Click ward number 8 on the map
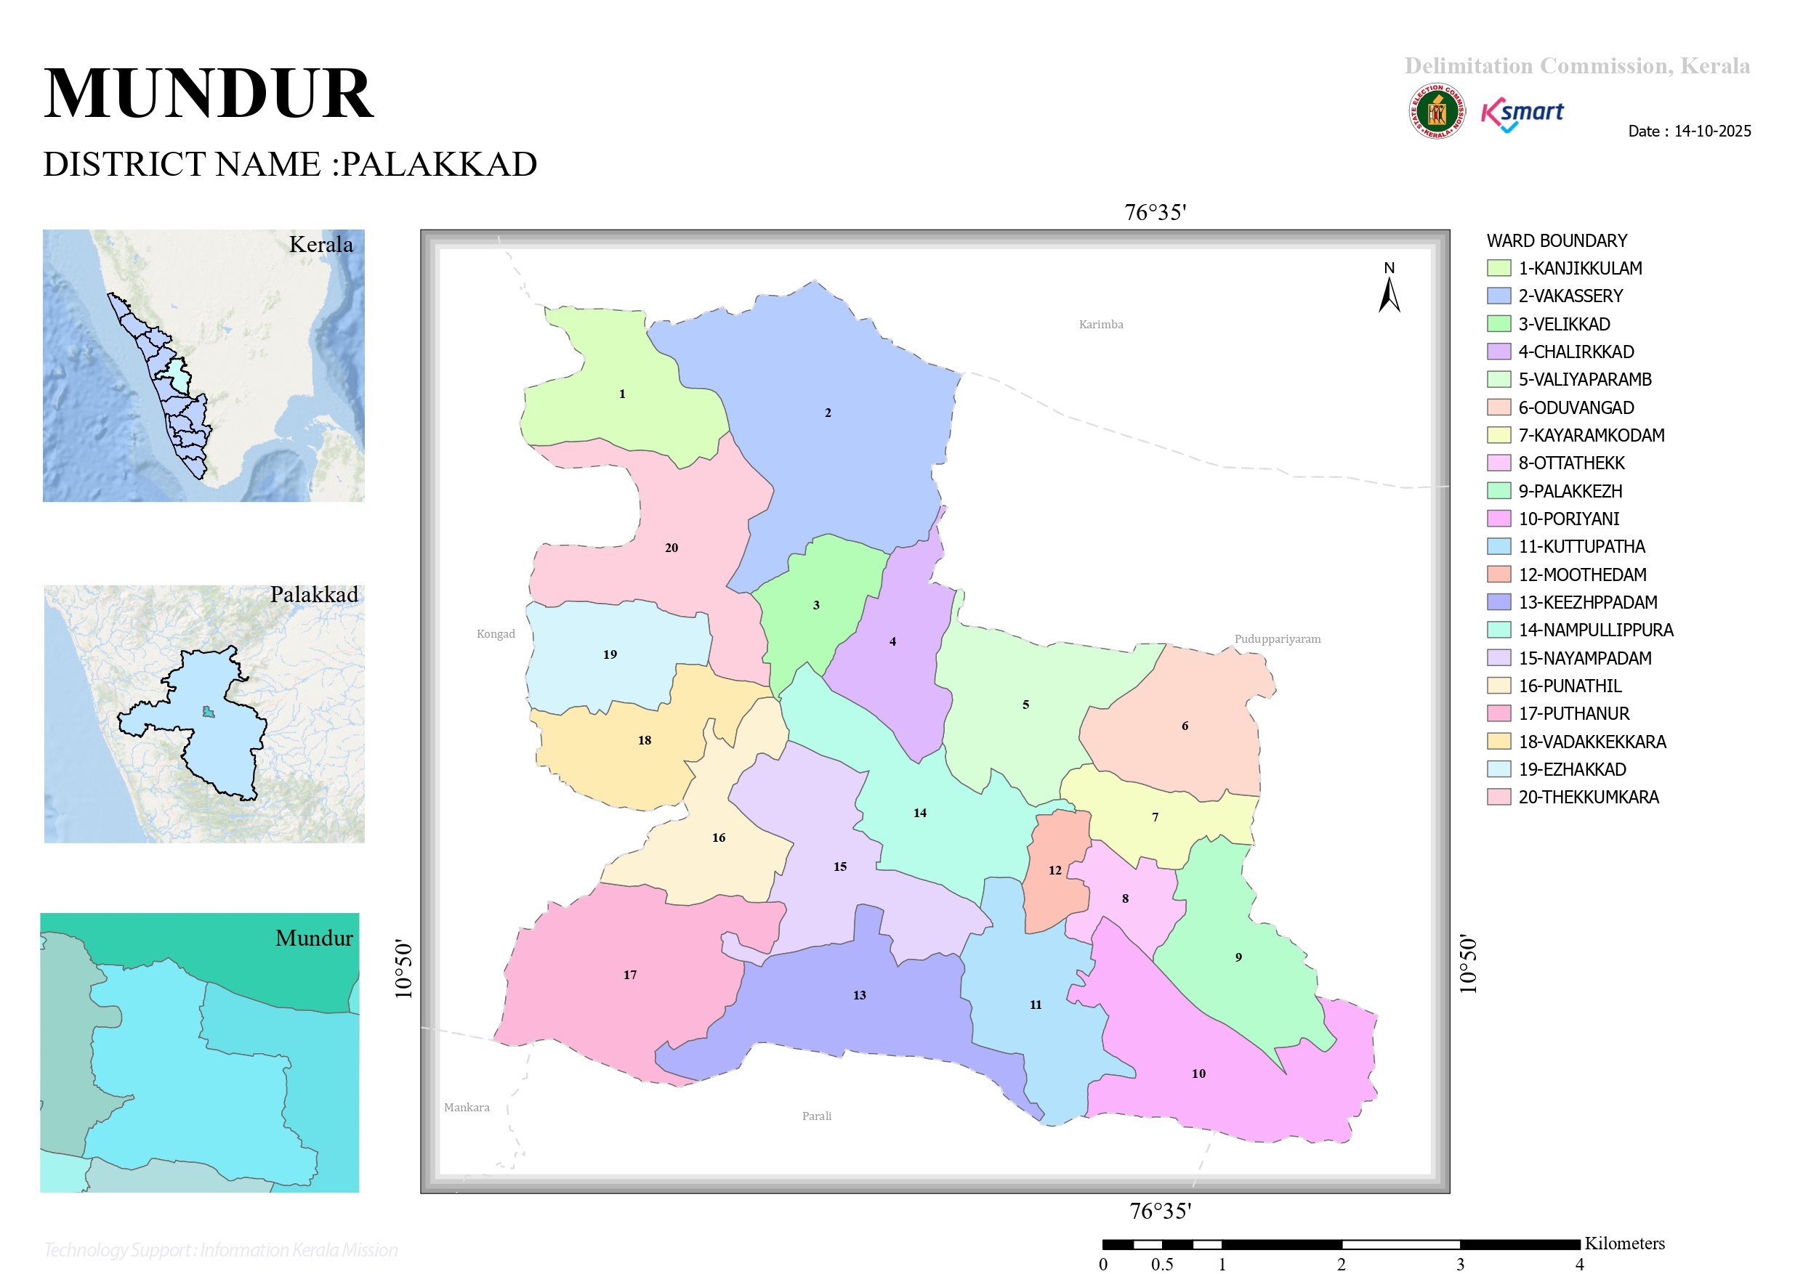 [1125, 898]
